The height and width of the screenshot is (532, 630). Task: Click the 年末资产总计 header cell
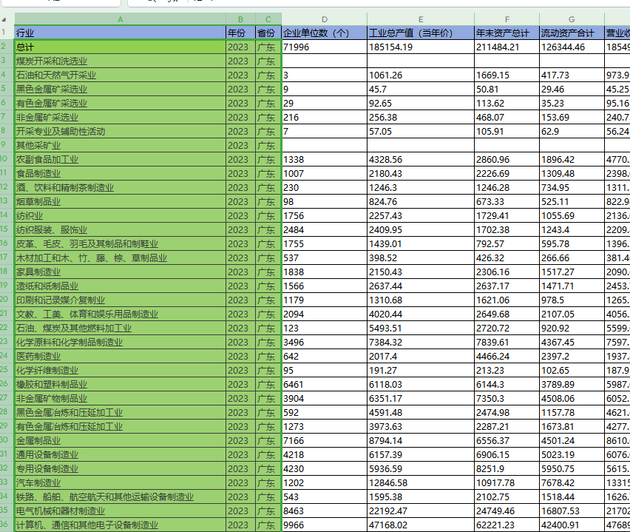[x=507, y=33]
